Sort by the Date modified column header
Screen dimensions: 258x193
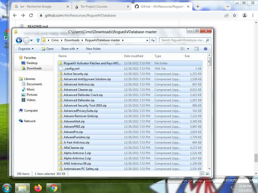(x=138, y=56)
